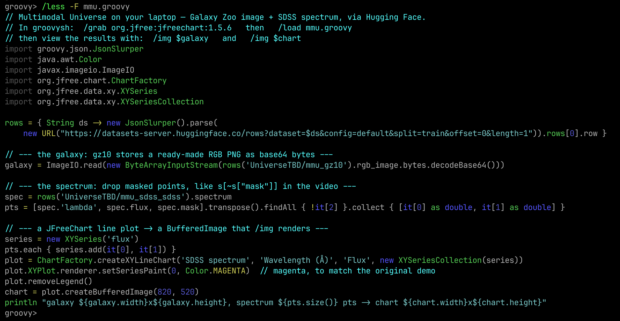Select the 'org.jfree:jfreechart:1.5.6' dependency text

click(171, 28)
